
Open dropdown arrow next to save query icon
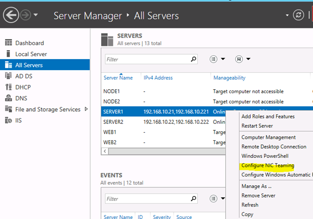click(248, 59)
